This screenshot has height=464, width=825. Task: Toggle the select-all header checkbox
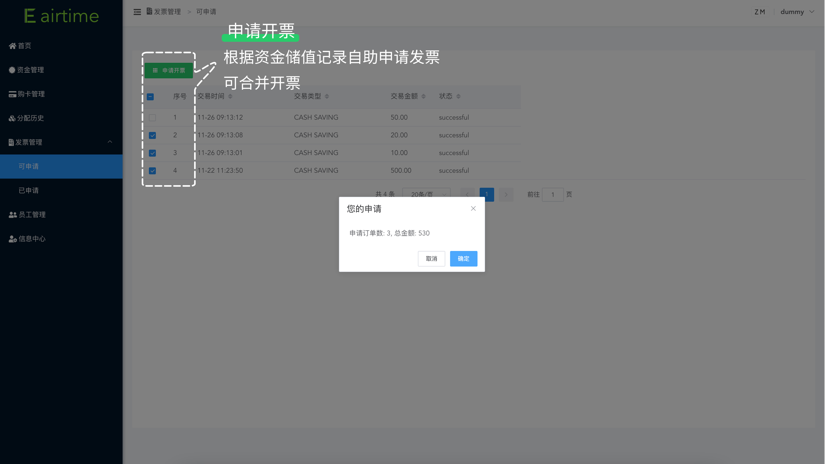(x=150, y=97)
